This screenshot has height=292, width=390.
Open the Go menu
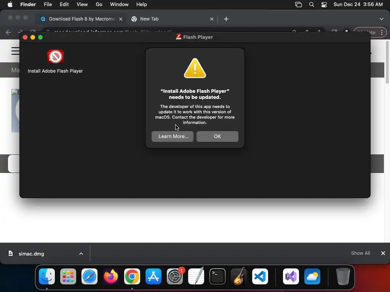[99, 5]
